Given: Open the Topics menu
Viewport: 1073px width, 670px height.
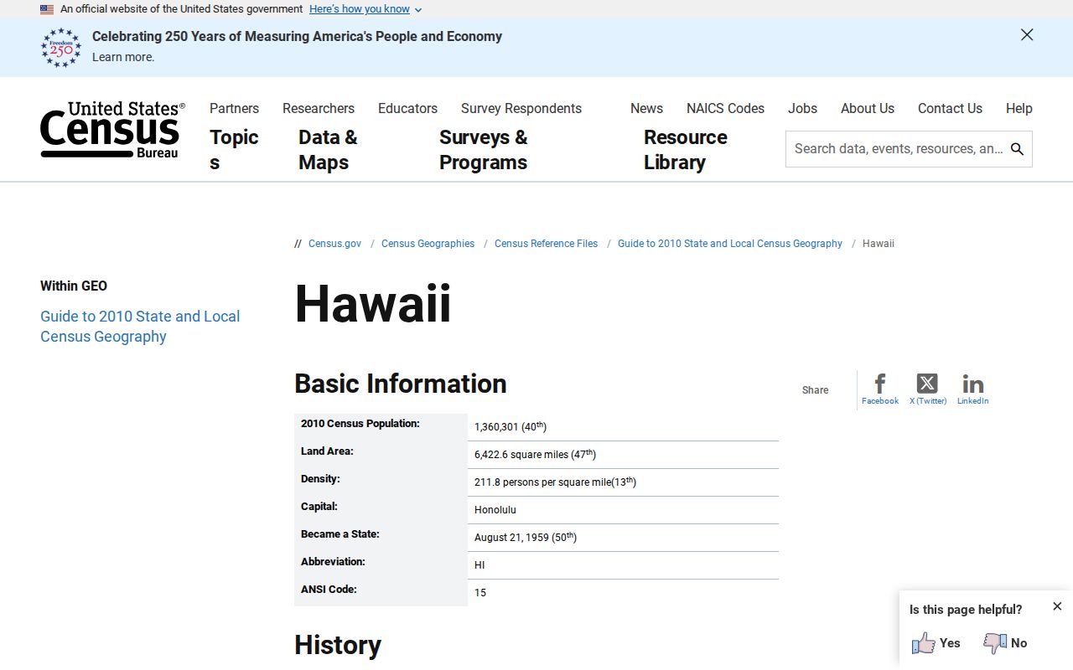Looking at the screenshot, I should click(x=234, y=150).
